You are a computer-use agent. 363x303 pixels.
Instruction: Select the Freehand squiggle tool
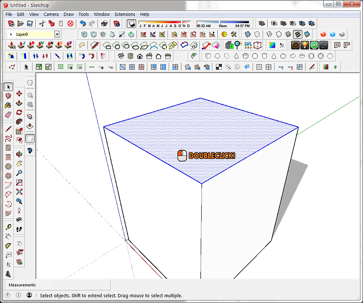tap(9, 139)
